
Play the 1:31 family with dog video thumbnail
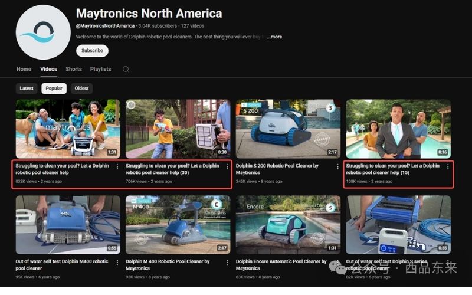(68, 129)
